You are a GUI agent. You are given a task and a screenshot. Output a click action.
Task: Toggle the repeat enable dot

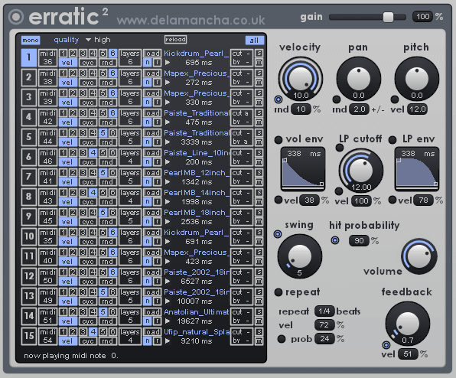pyautogui.click(x=278, y=292)
